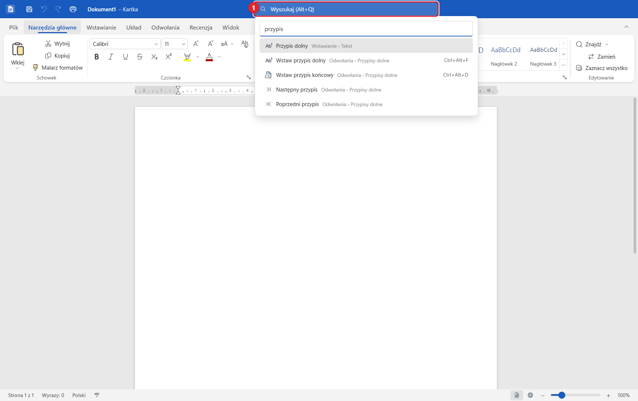
Task: Click the Print icon in title bar
Action: (x=73, y=9)
